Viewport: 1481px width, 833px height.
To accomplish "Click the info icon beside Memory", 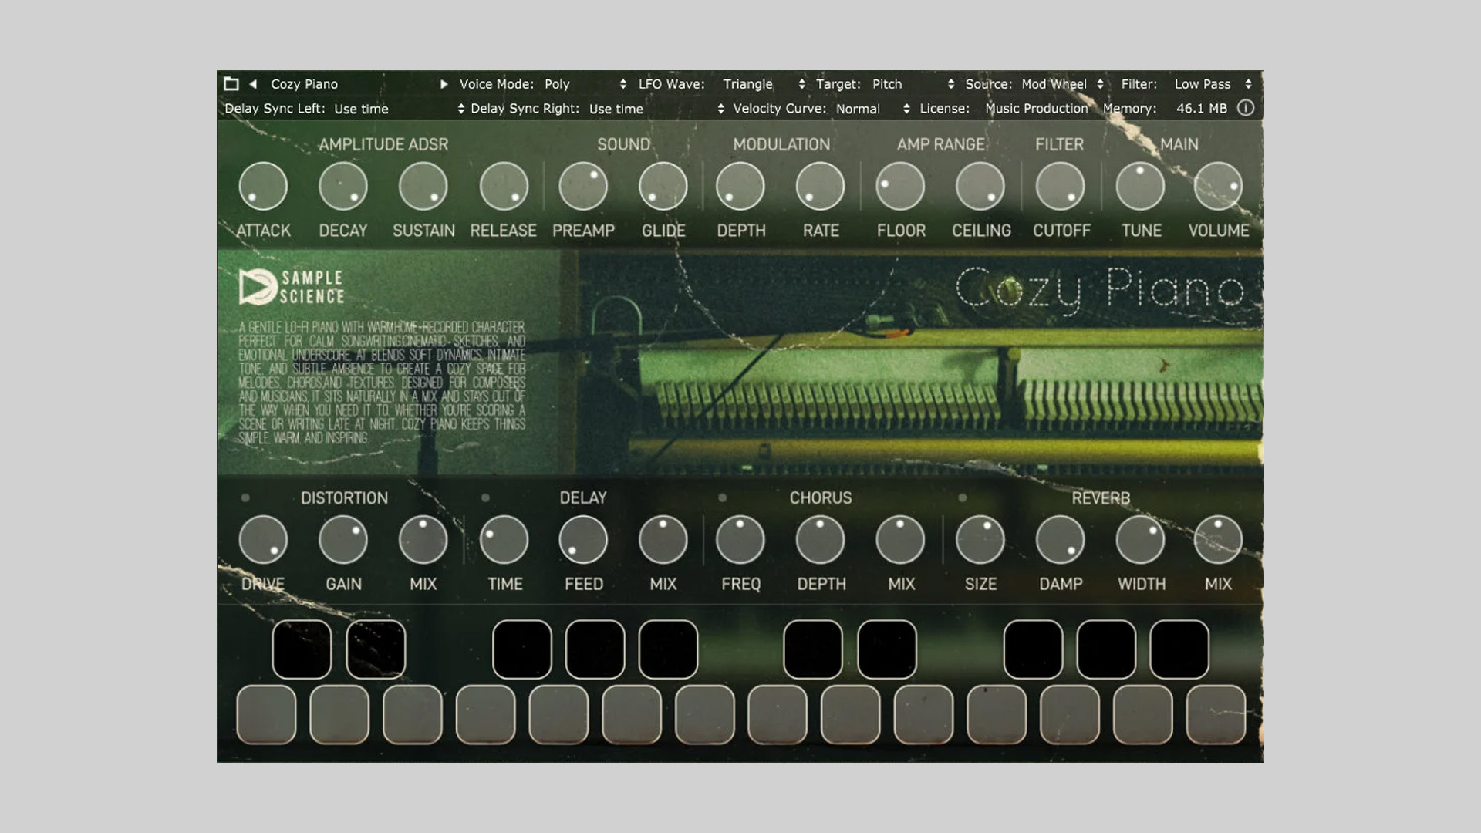I will click(x=1245, y=108).
